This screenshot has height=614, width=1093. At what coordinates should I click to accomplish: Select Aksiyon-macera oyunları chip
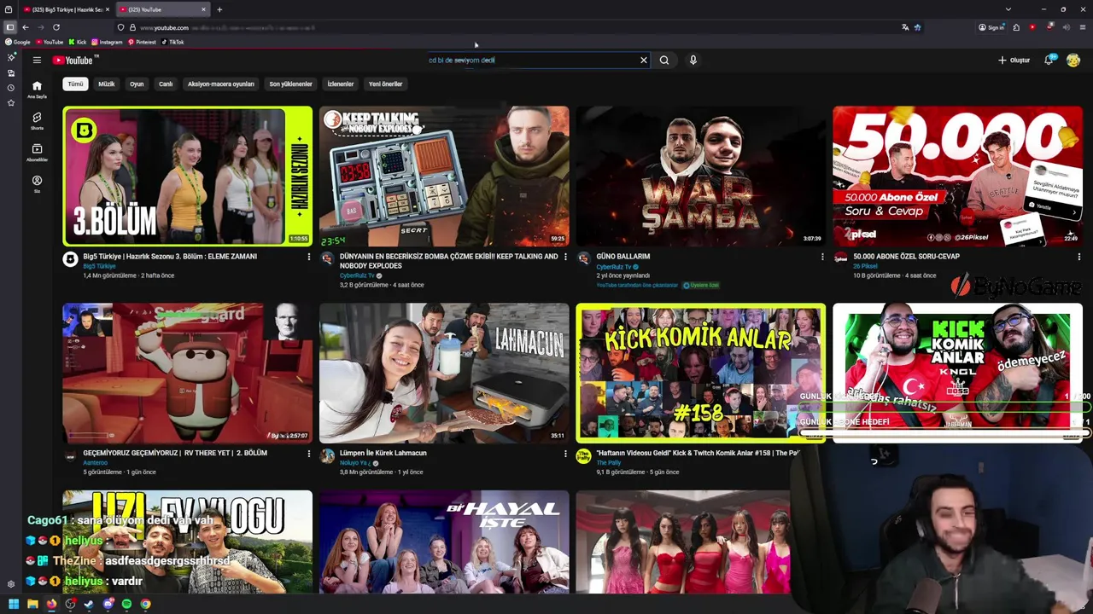pyautogui.click(x=221, y=84)
